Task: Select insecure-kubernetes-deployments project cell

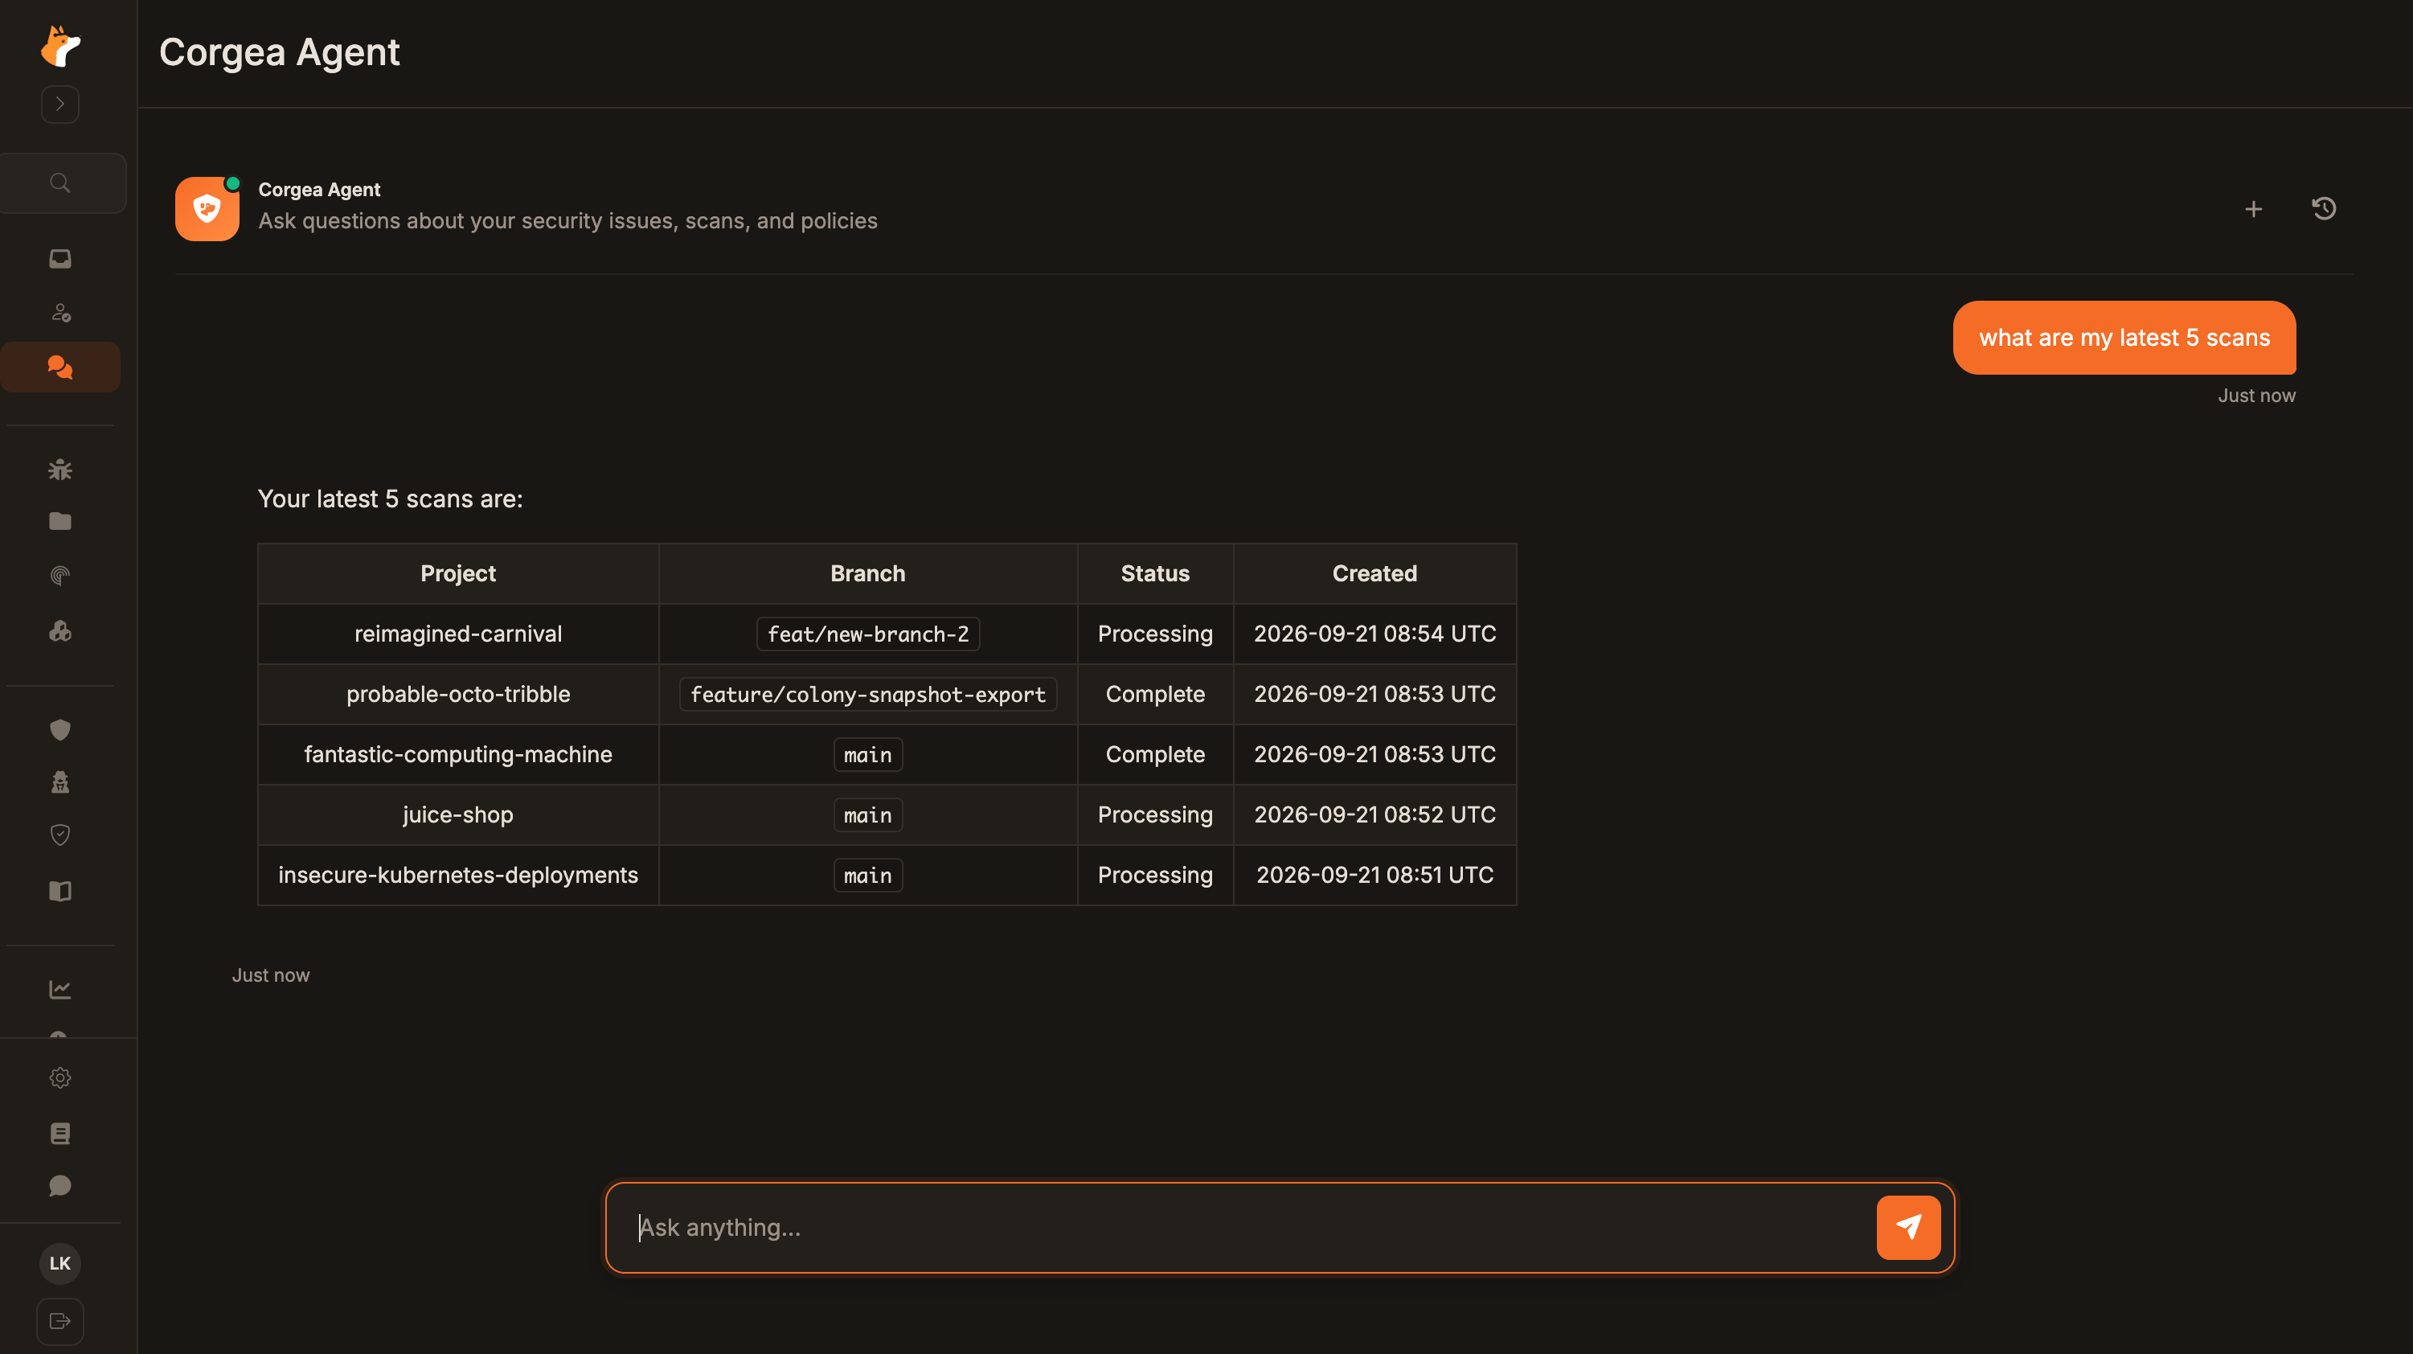Action: click(458, 875)
